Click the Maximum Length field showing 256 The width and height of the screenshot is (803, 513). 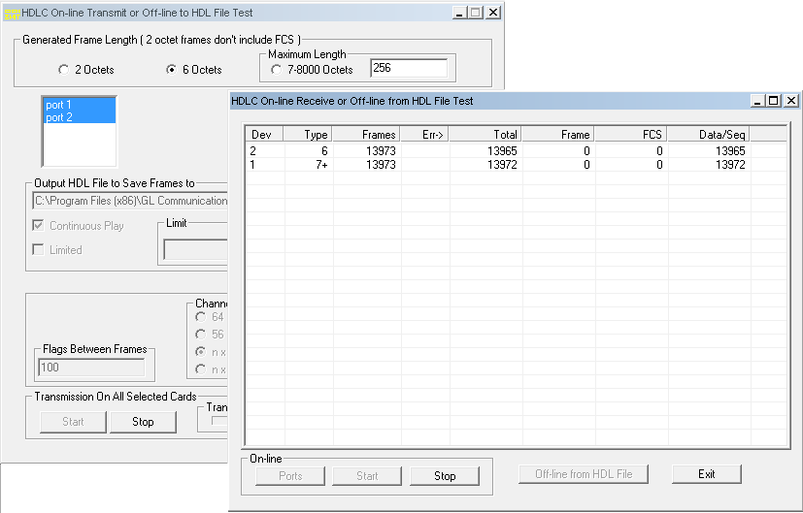(409, 68)
